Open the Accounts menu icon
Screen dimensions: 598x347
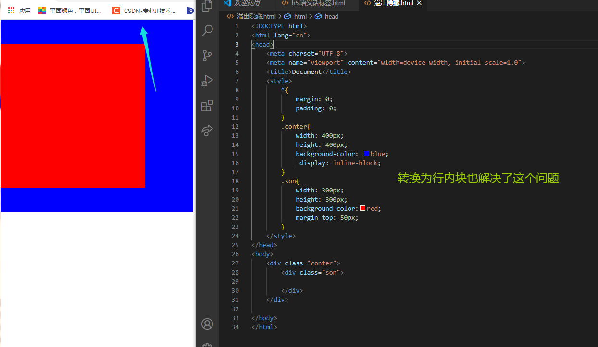pyautogui.click(x=207, y=324)
